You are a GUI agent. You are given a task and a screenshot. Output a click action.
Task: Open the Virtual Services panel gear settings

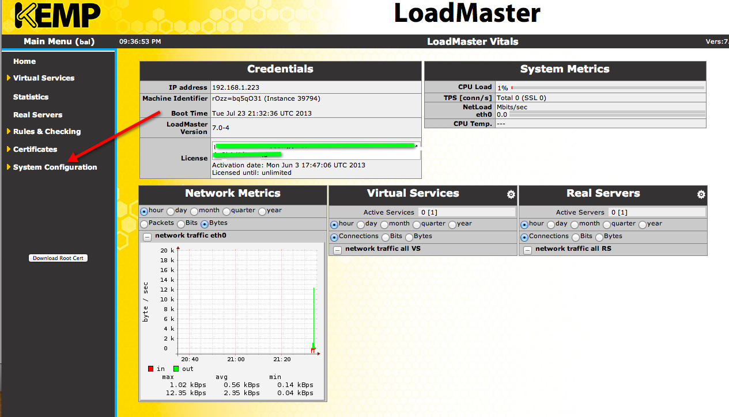point(511,195)
